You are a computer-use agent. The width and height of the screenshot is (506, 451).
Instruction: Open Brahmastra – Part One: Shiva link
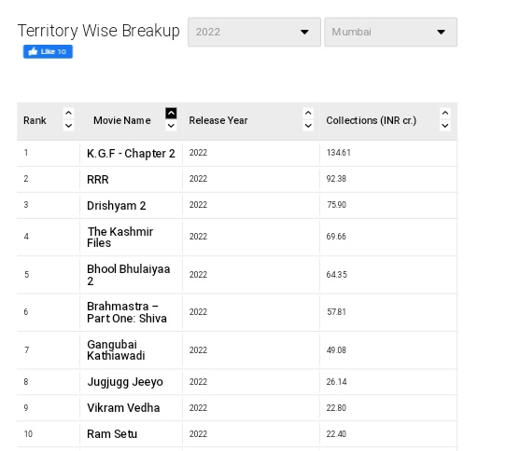click(x=127, y=312)
